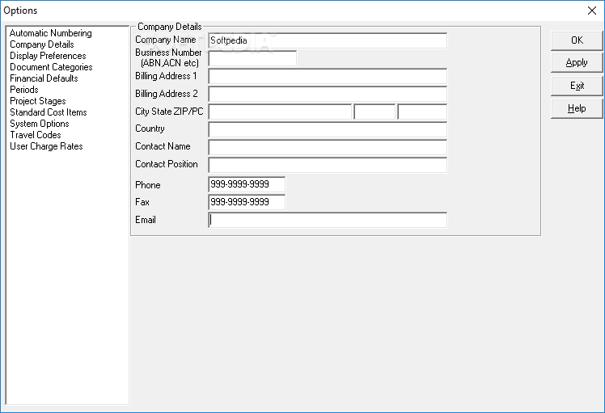The width and height of the screenshot is (605, 413).
Task: Open System Options entry
Action: [40, 124]
